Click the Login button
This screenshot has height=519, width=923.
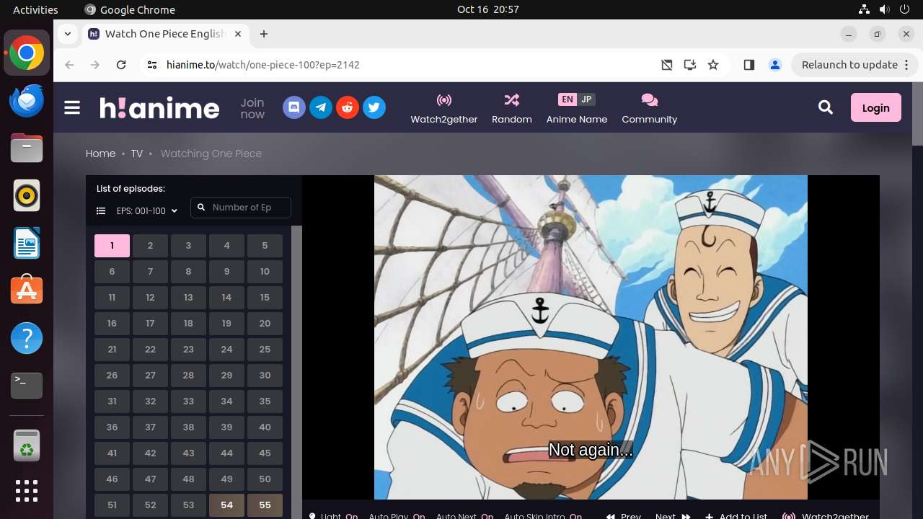[x=875, y=107]
